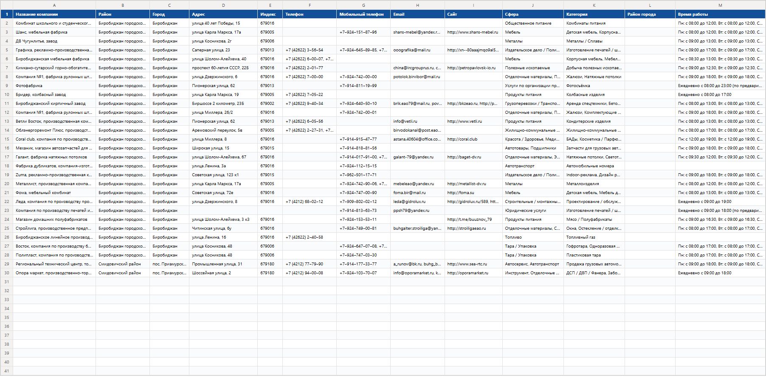This screenshot has width=766, height=383.
Task: Select the 'Ежедневно с 09:00 до 19:00' cell
Action: point(720,201)
